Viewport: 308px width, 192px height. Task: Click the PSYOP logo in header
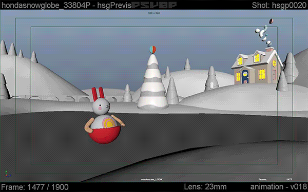154,5
